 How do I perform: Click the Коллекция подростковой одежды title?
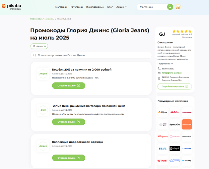coord(77,142)
